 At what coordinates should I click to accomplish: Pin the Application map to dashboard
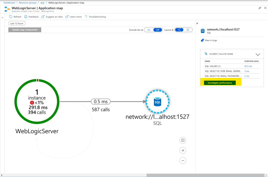(260, 8)
